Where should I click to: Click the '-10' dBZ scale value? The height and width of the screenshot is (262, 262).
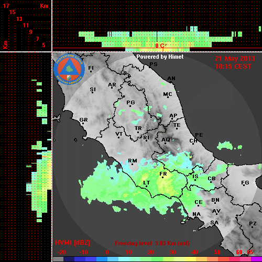pos(83,252)
